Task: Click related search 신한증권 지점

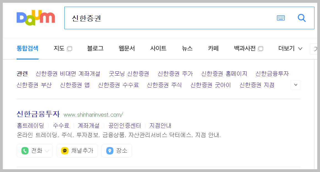Action: (x=257, y=85)
